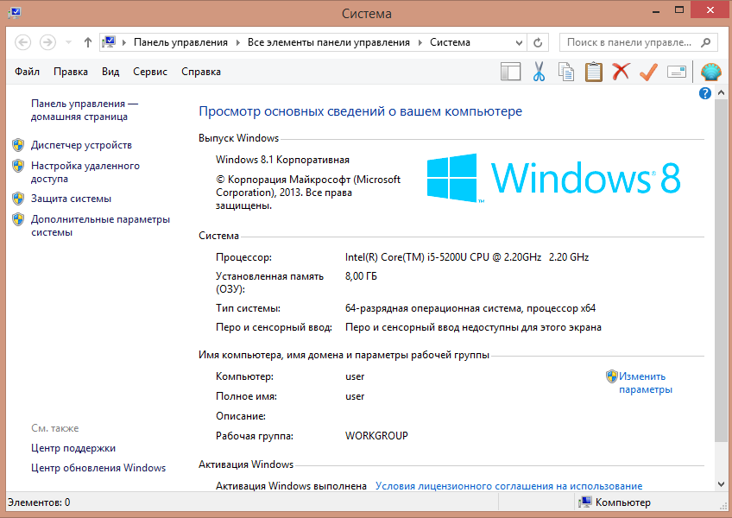
Task: Click the Перо и сенсорный ввод недоступны text
Action: pyautogui.click(x=473, y=327)
